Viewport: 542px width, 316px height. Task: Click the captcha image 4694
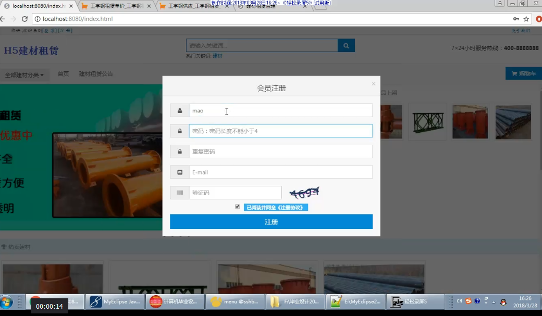(304, 193)
